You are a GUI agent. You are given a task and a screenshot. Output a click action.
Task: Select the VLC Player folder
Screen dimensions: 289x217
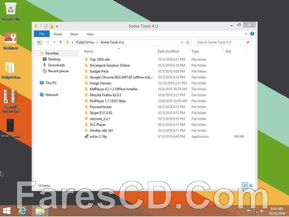point(98,125)
